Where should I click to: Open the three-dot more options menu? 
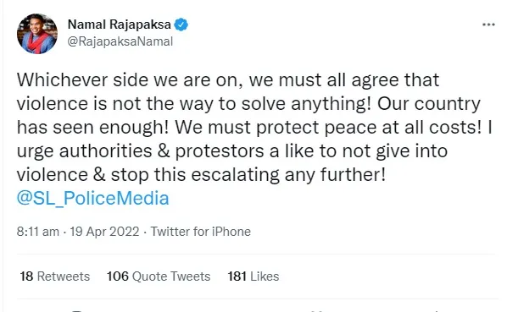click(488, 25)
